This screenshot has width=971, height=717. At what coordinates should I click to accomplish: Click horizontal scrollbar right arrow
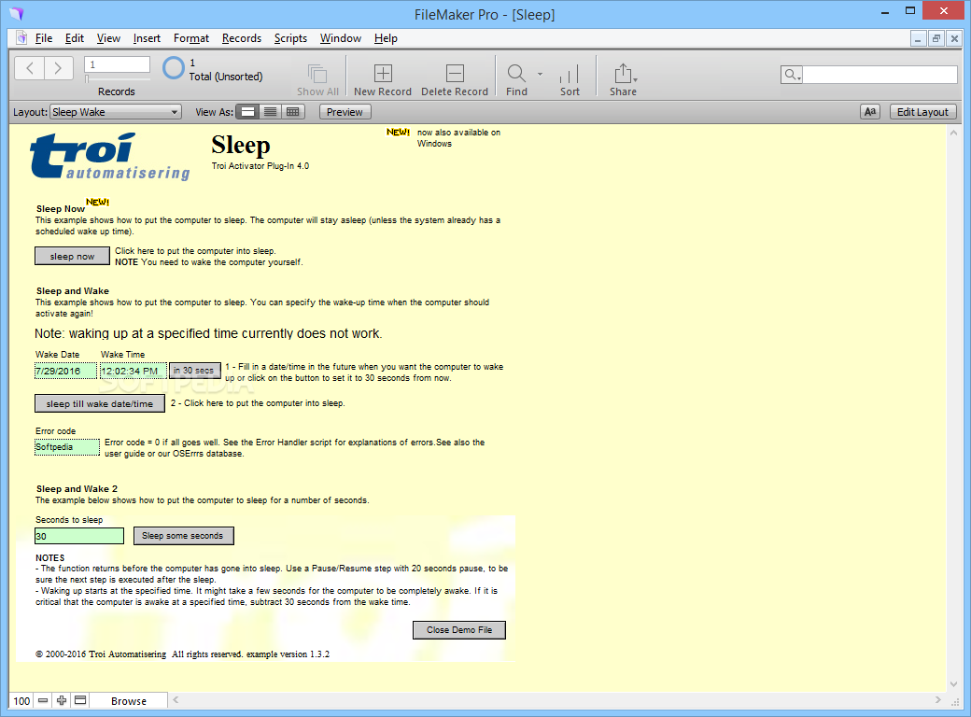tap(938, 699)
